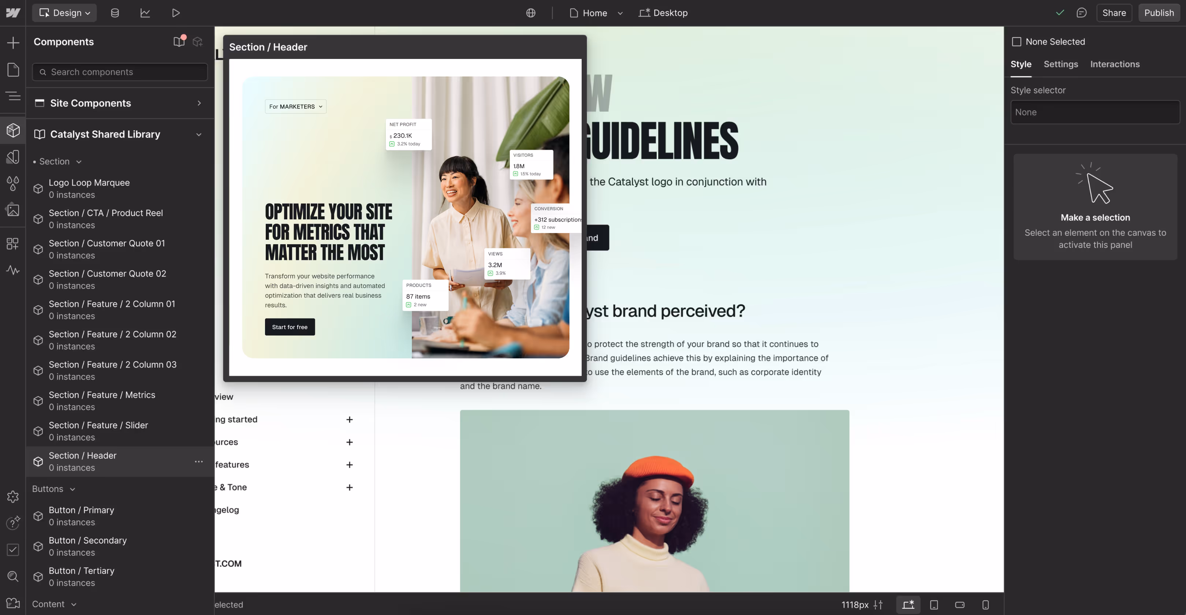Screen dimensions: 1186x615
Task: Open the Pages panel icon
Action: [x=13, y=70]
